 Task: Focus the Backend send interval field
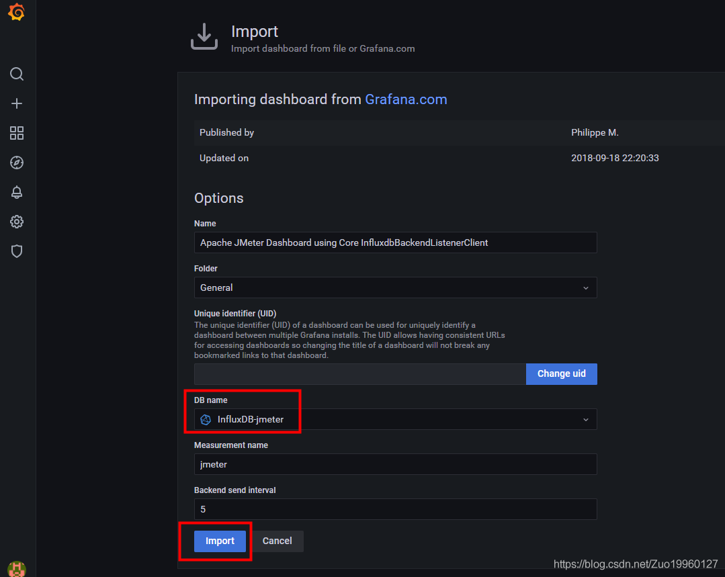(395, 509)
